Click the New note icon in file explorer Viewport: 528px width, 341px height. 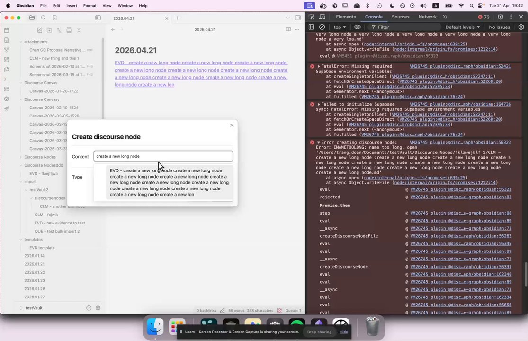point(39,30)
